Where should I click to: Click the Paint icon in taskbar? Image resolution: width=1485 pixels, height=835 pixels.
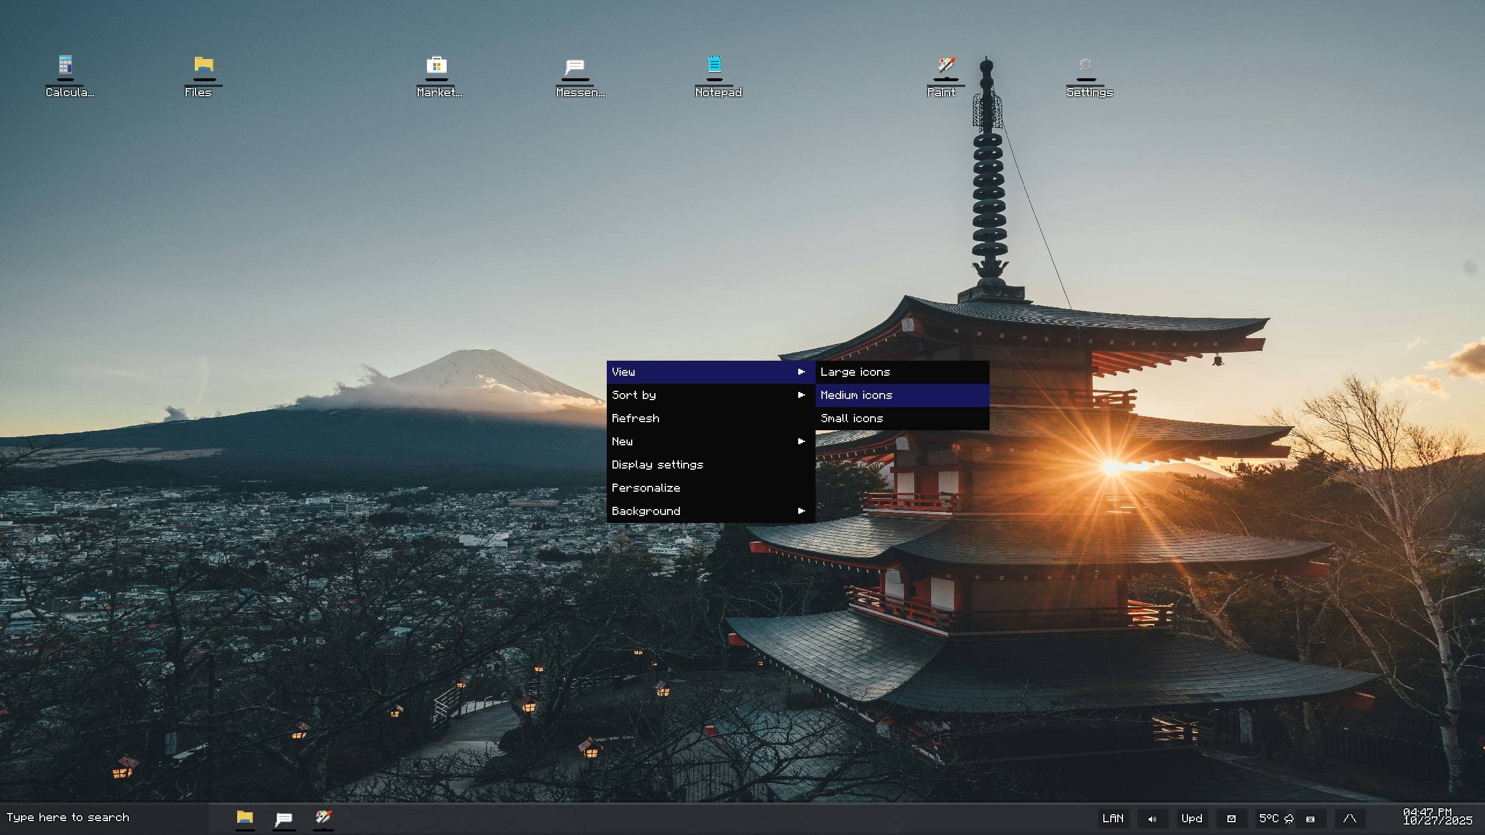[x=323, y=818]
